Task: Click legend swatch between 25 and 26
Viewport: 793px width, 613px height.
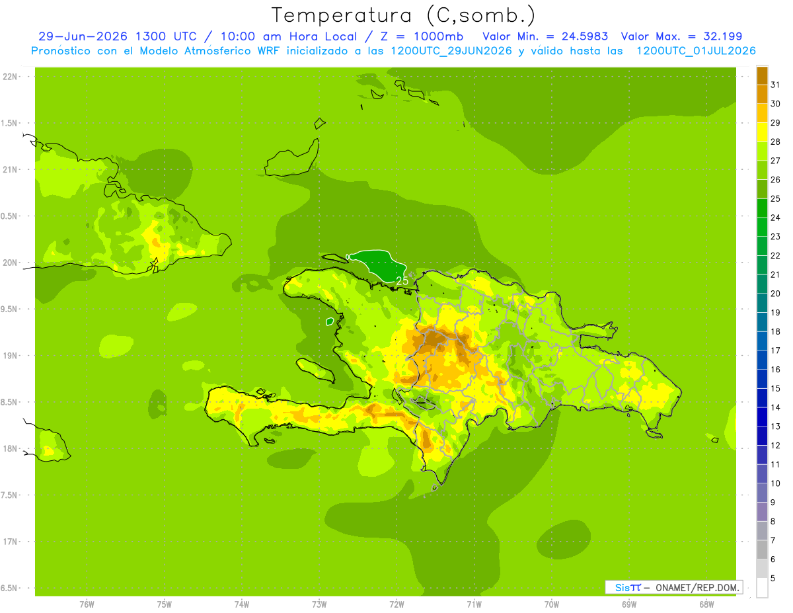Action: pos(762,189)
